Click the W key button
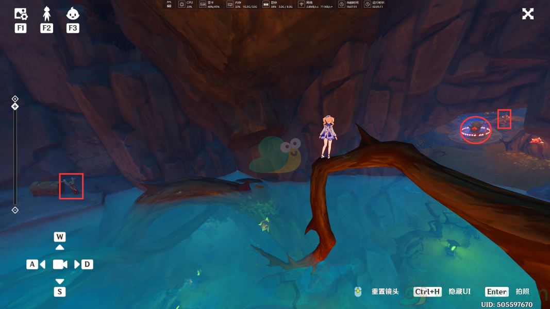 (60, 237)
